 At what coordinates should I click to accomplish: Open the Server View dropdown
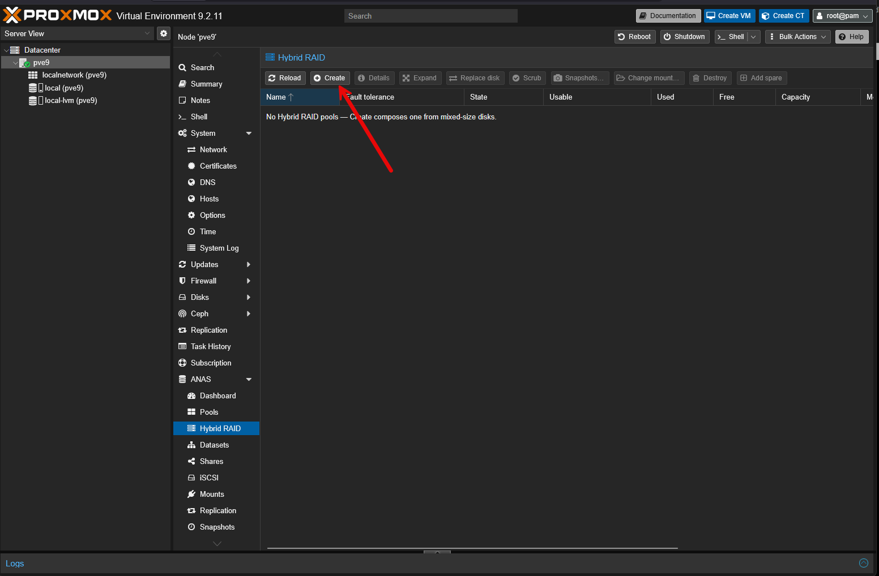point(77,33)
